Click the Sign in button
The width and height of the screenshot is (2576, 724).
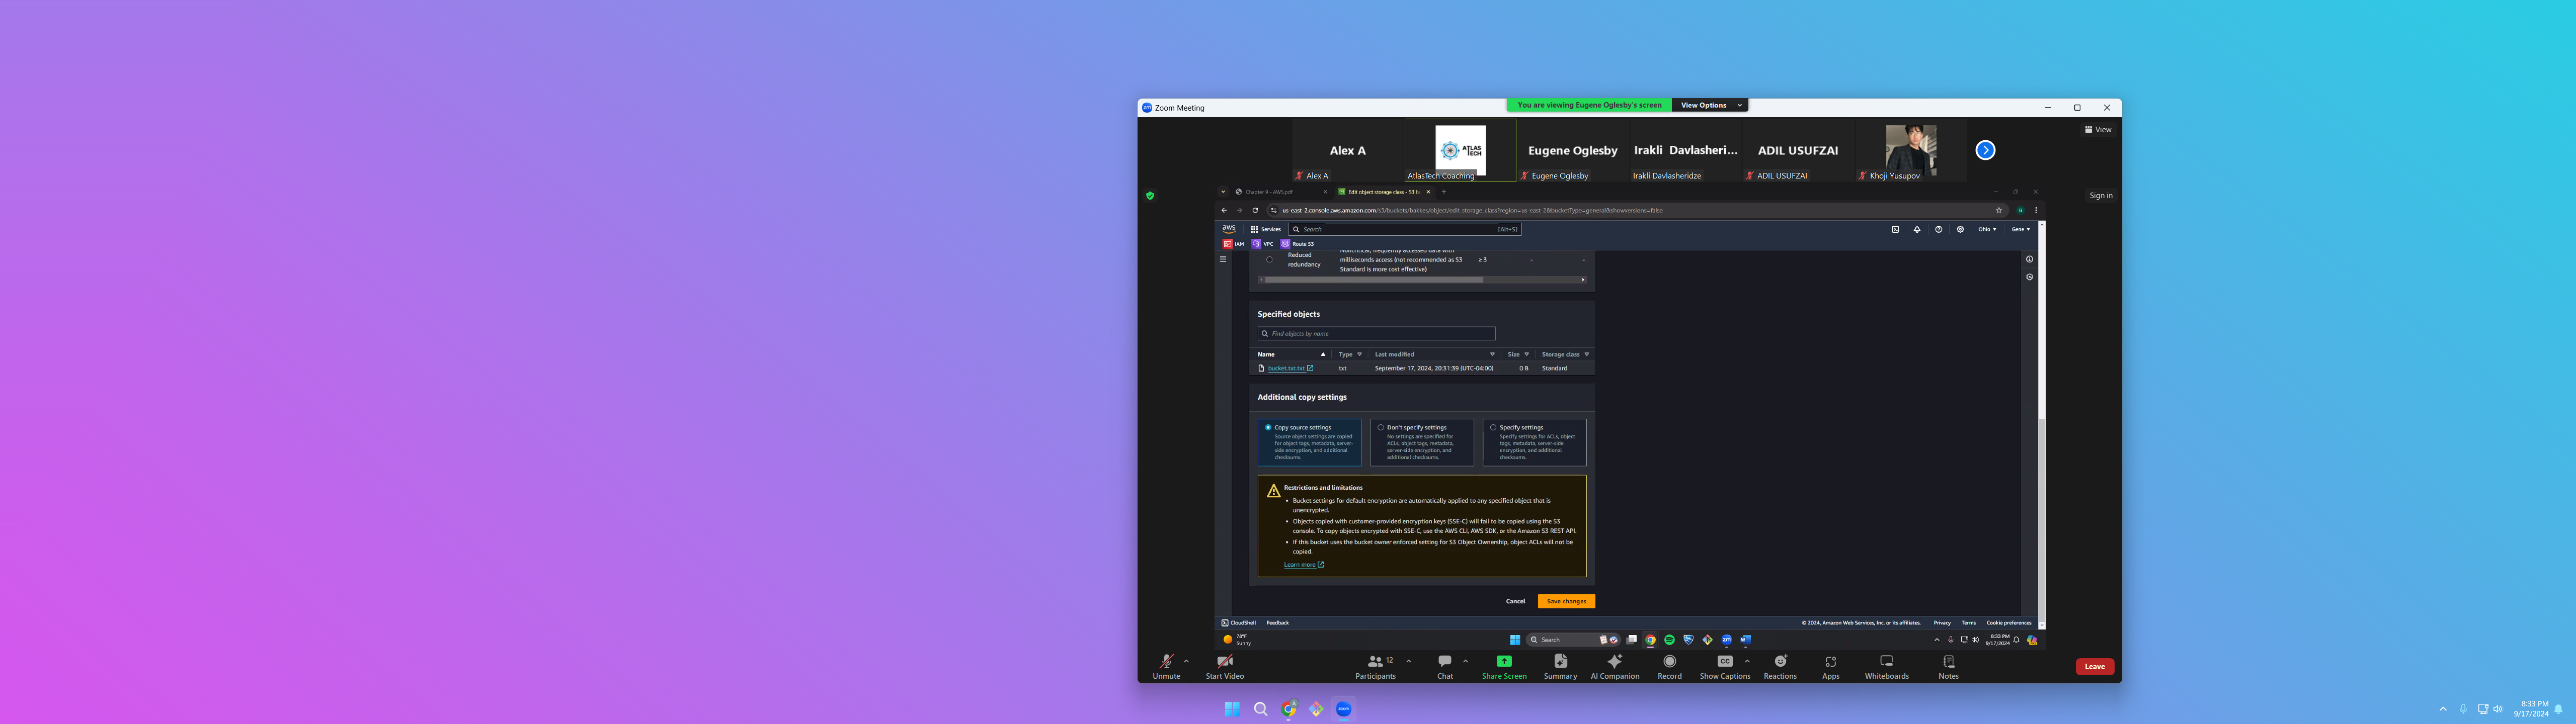tap(2100, 196)
